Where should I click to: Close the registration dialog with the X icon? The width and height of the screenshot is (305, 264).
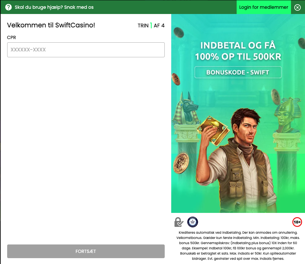[297, 7]
